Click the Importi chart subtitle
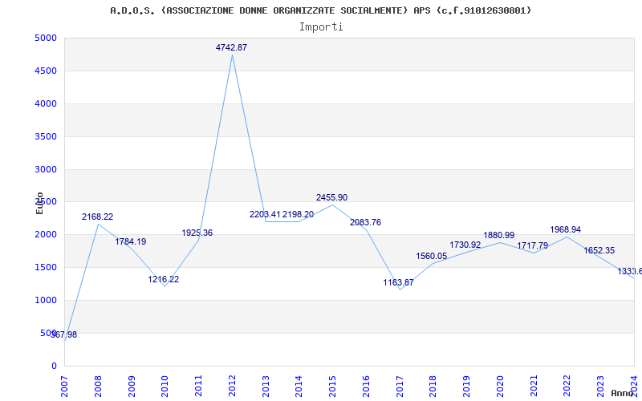The height and width of the screenshot is (401, 642). click(x=321, y=27)
